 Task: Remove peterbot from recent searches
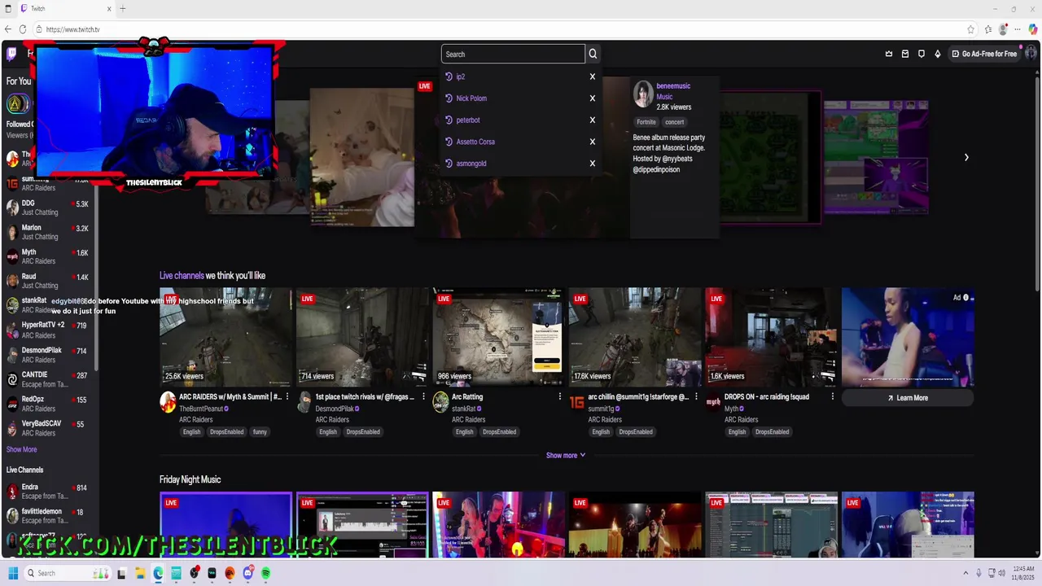point(593,120)
